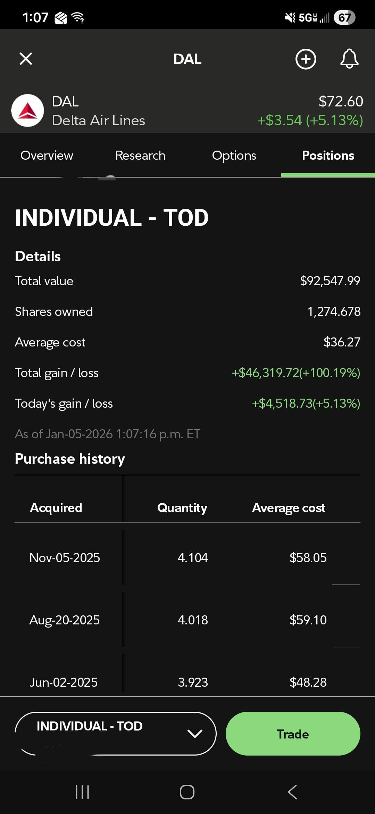
Task: Tap the add to watchlist plus icon
Action: pos(306,59)
